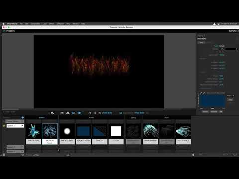Open the Animation menu
The image size is (239, 179).
(x=60, y=24)
